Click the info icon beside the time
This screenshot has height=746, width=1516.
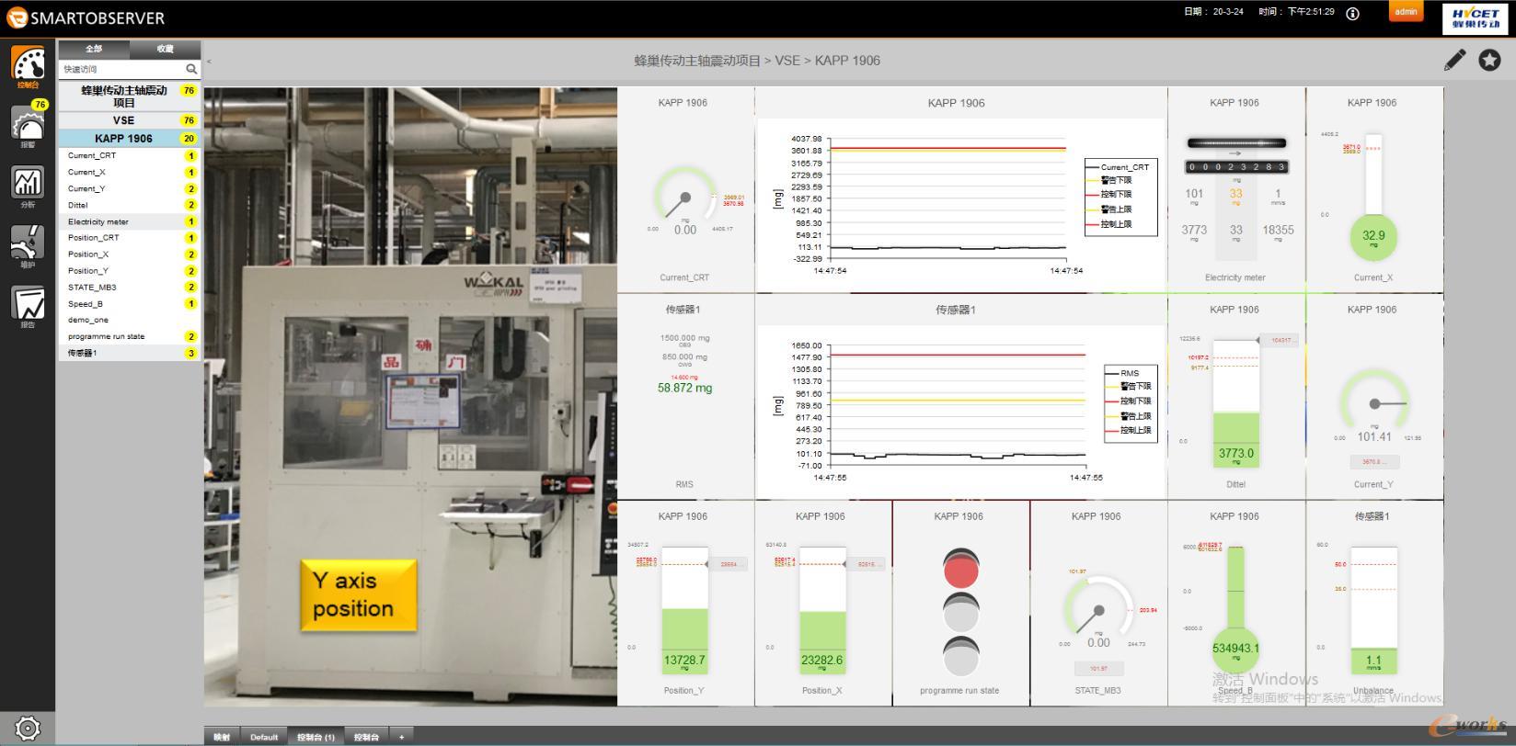click(x=1352, y=13)
